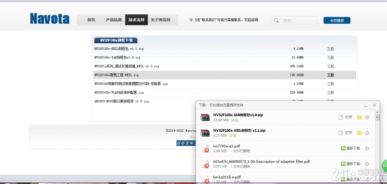This screenshot has width=387, height=184.
Task: Show NV32F100x-IAR例程包v1.0.zip in folder
Action: [359, 117]
